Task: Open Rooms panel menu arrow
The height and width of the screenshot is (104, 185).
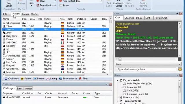Action: pyautogui.click(x=177, y=75)
